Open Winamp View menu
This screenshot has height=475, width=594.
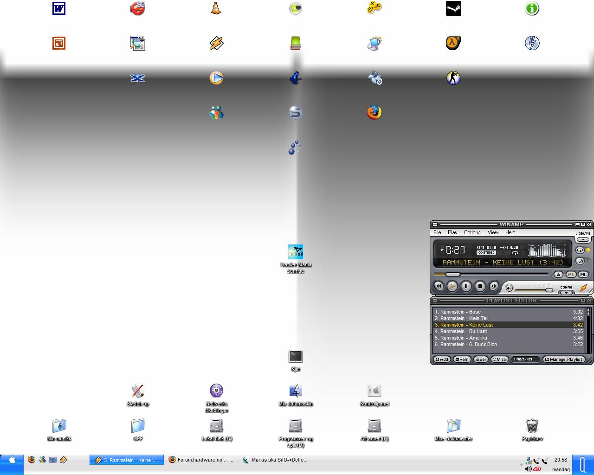493,232
